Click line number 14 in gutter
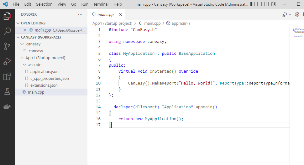This screenshot has width=304, height=165. [x=98, y=107]
